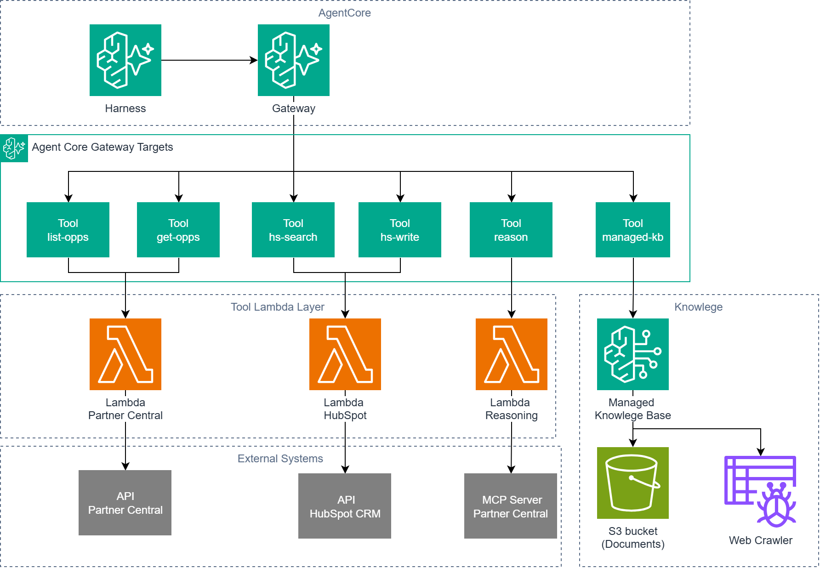
Task: Select the Gateway AgentCore icon
Action: pyautogui.click(x=294, y=60)
